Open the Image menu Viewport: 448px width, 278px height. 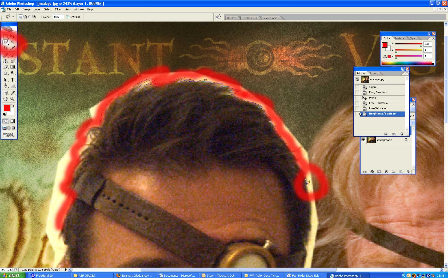tap(26, 9)
